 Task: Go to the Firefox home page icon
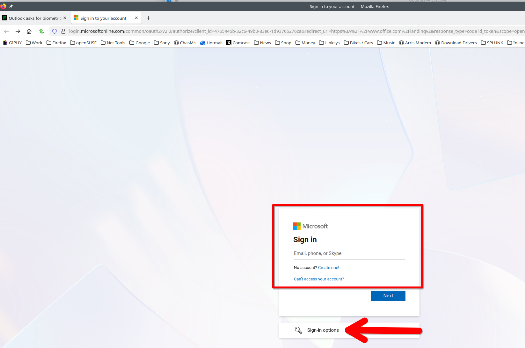click(29, 31)
